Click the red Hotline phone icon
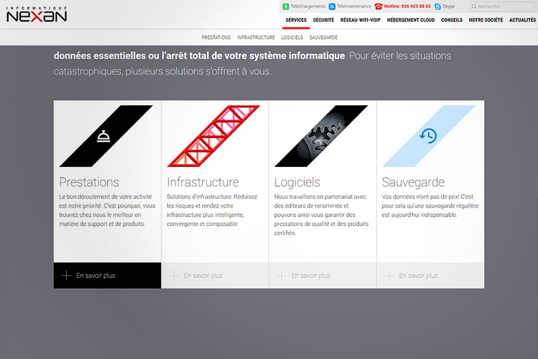 pyautogui.click(x=378, y=7)
